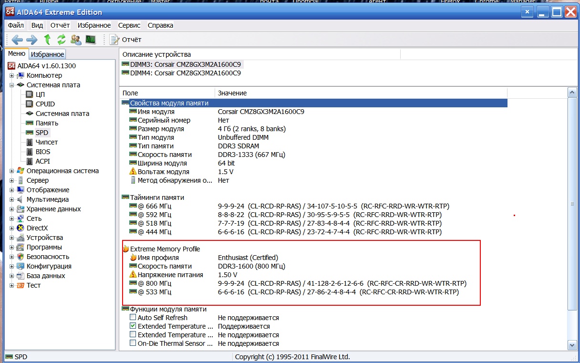Click the Отчёт toolbar button
This screenshot has width=580, height=363.
tap(125, 40)
